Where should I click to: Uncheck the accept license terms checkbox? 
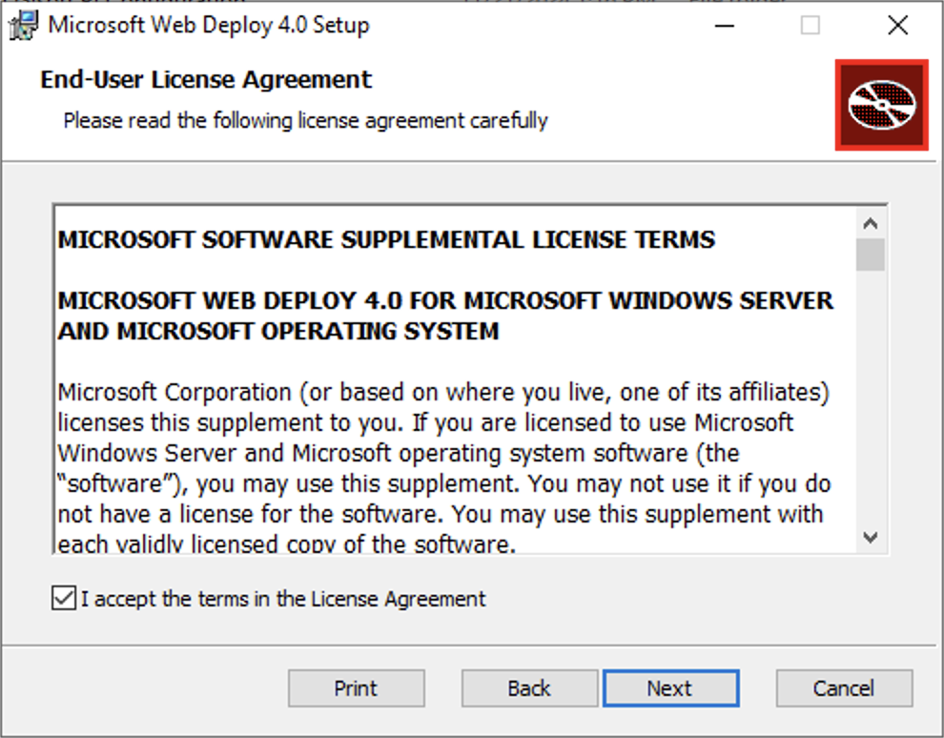pos(64,599)
